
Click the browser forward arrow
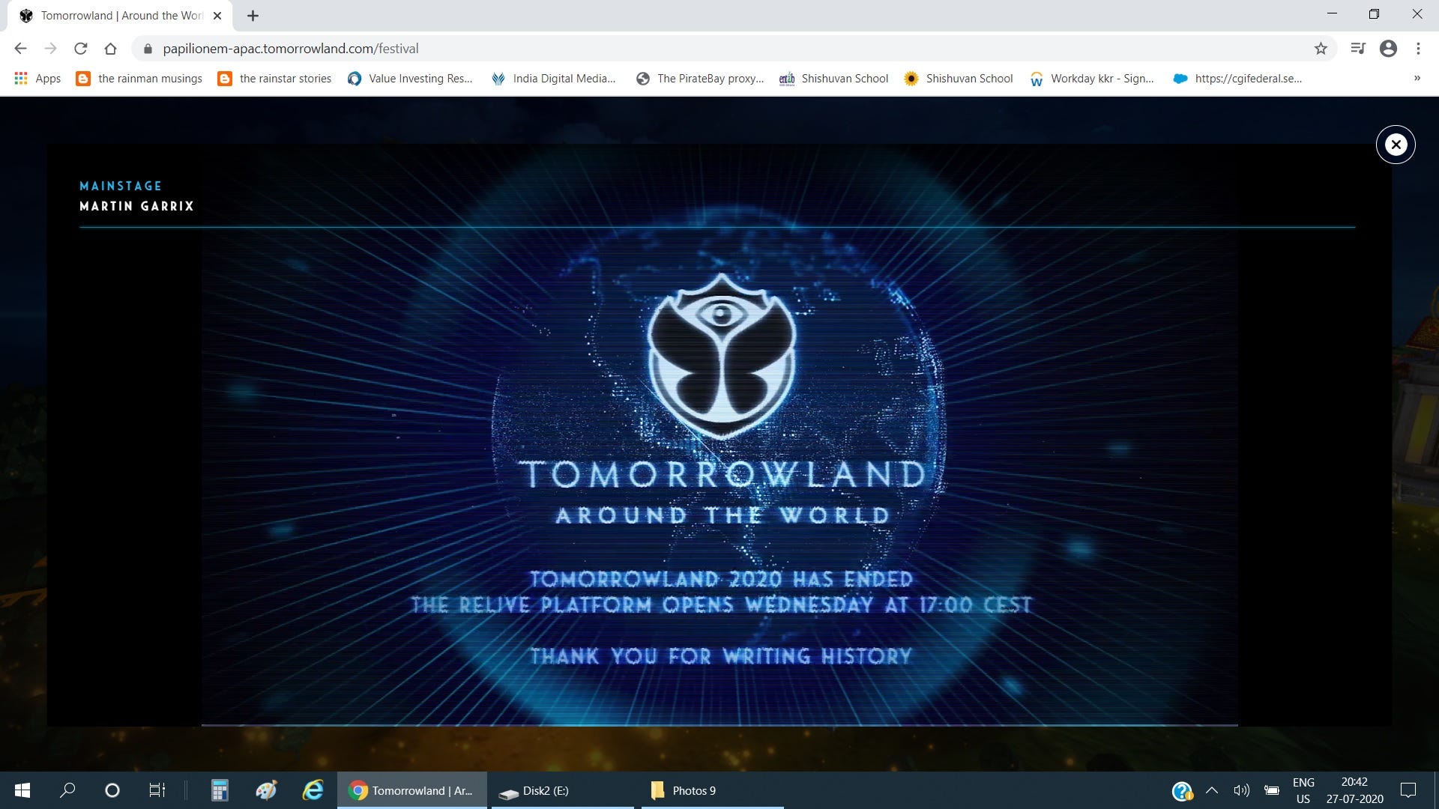[50, 49]
